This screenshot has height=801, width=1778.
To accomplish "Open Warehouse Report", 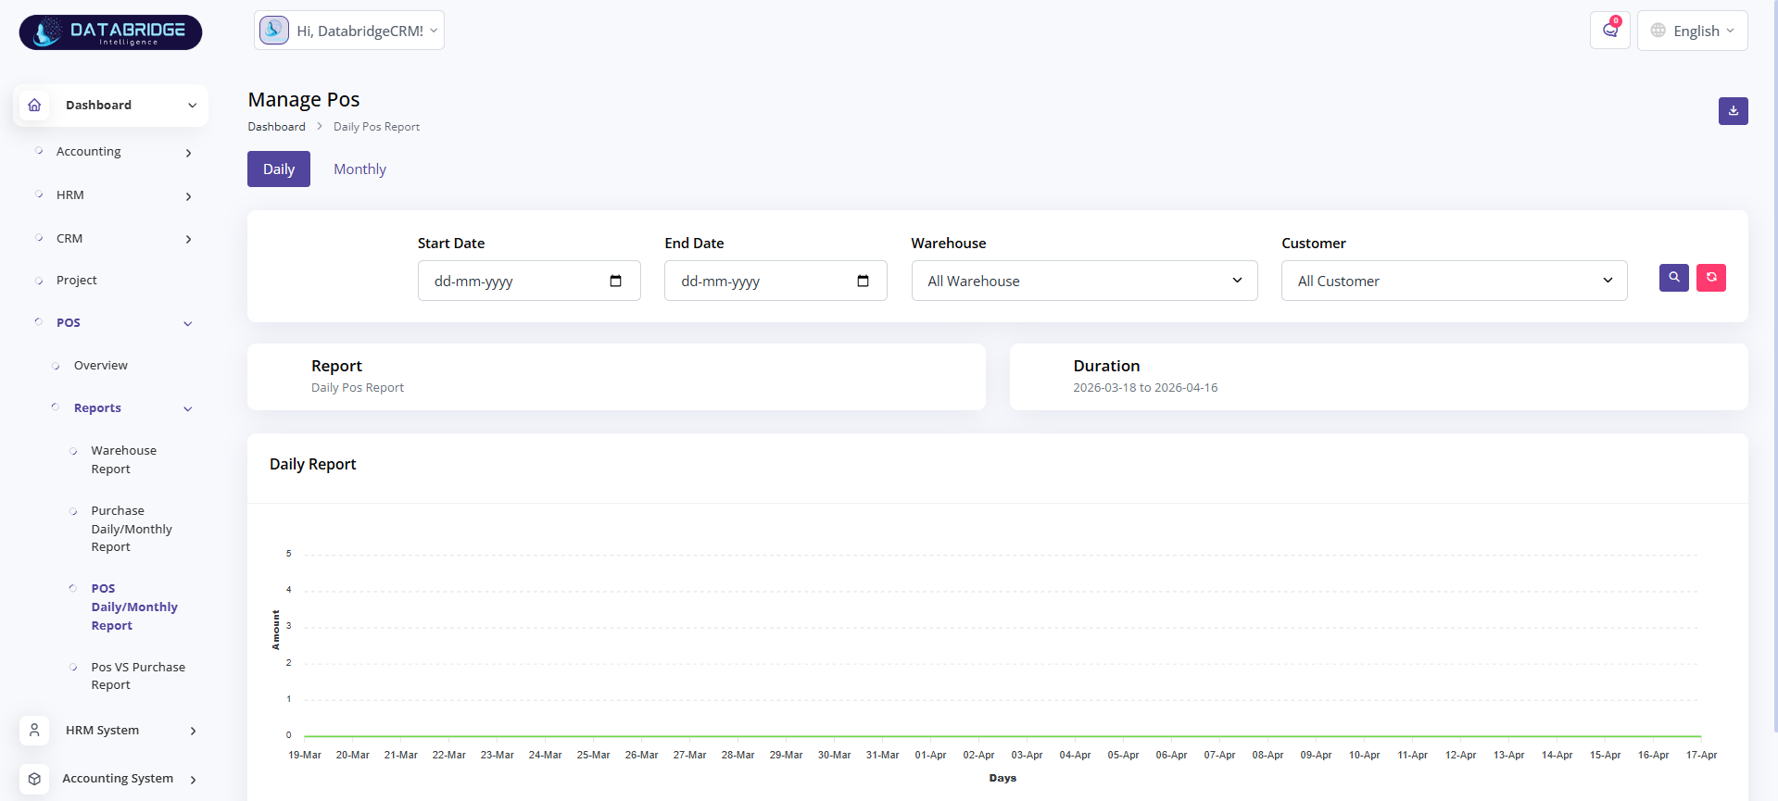I will click(124, 460).
